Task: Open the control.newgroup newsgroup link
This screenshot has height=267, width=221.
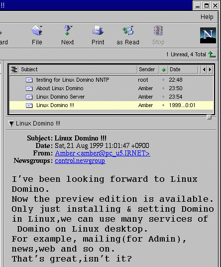Action: (x=80, y=161)
